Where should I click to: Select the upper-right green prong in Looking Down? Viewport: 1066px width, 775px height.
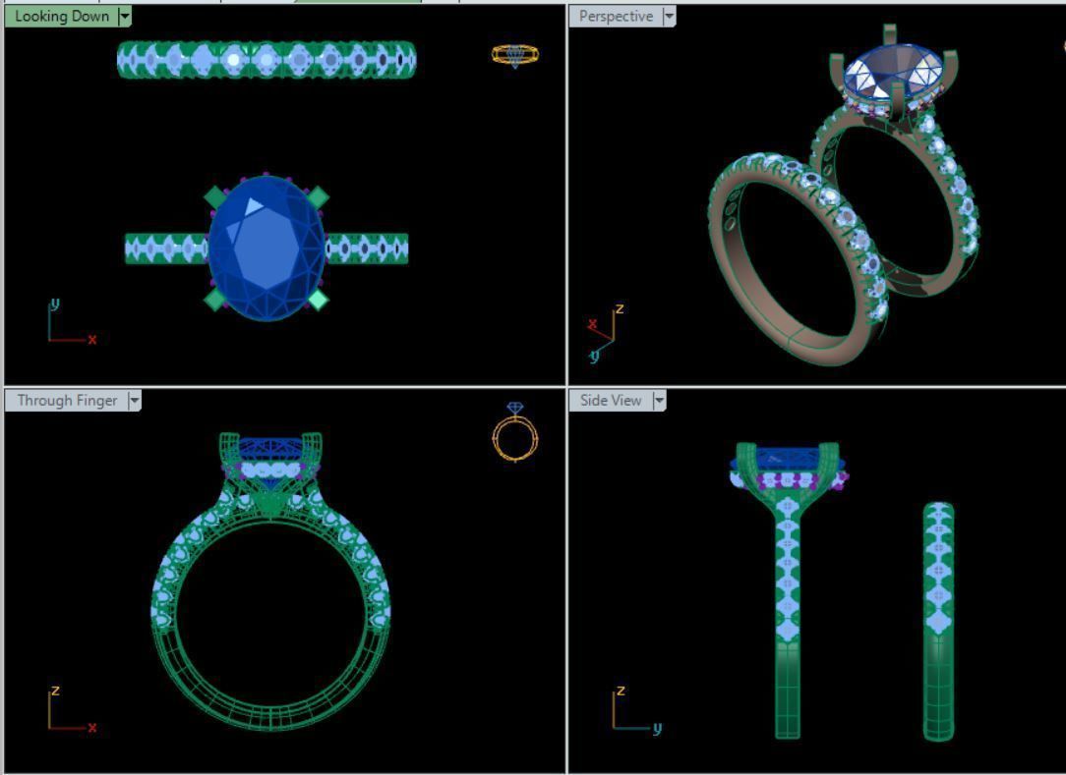pos(318,198)
